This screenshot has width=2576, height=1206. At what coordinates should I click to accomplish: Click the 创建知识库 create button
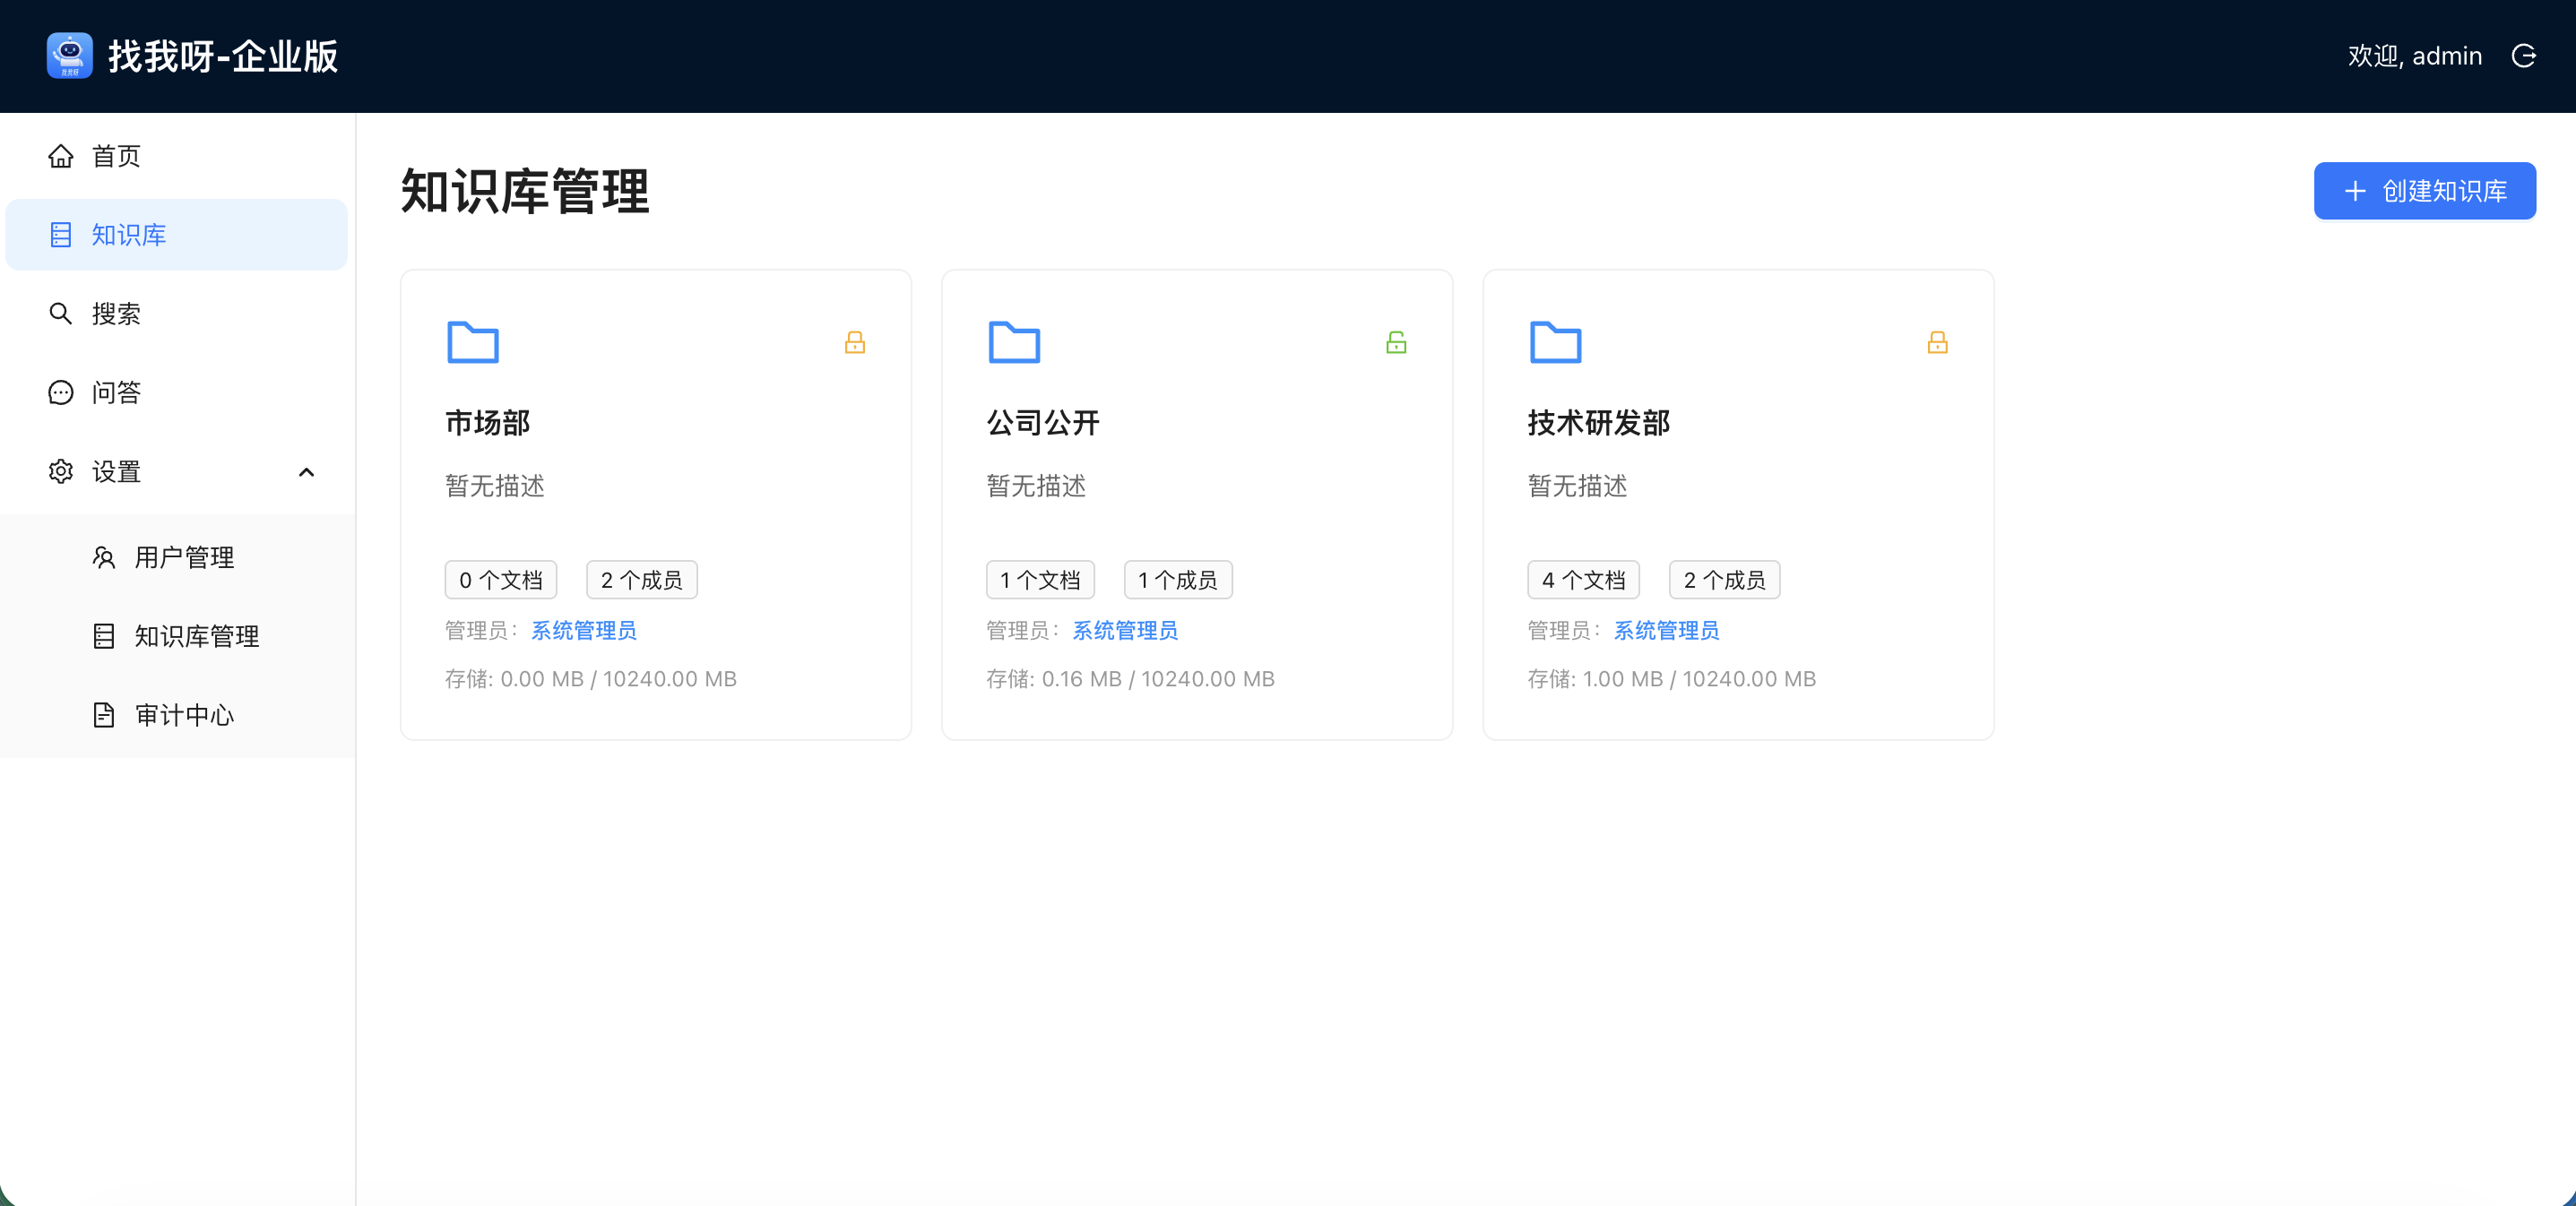[2424, 190]
